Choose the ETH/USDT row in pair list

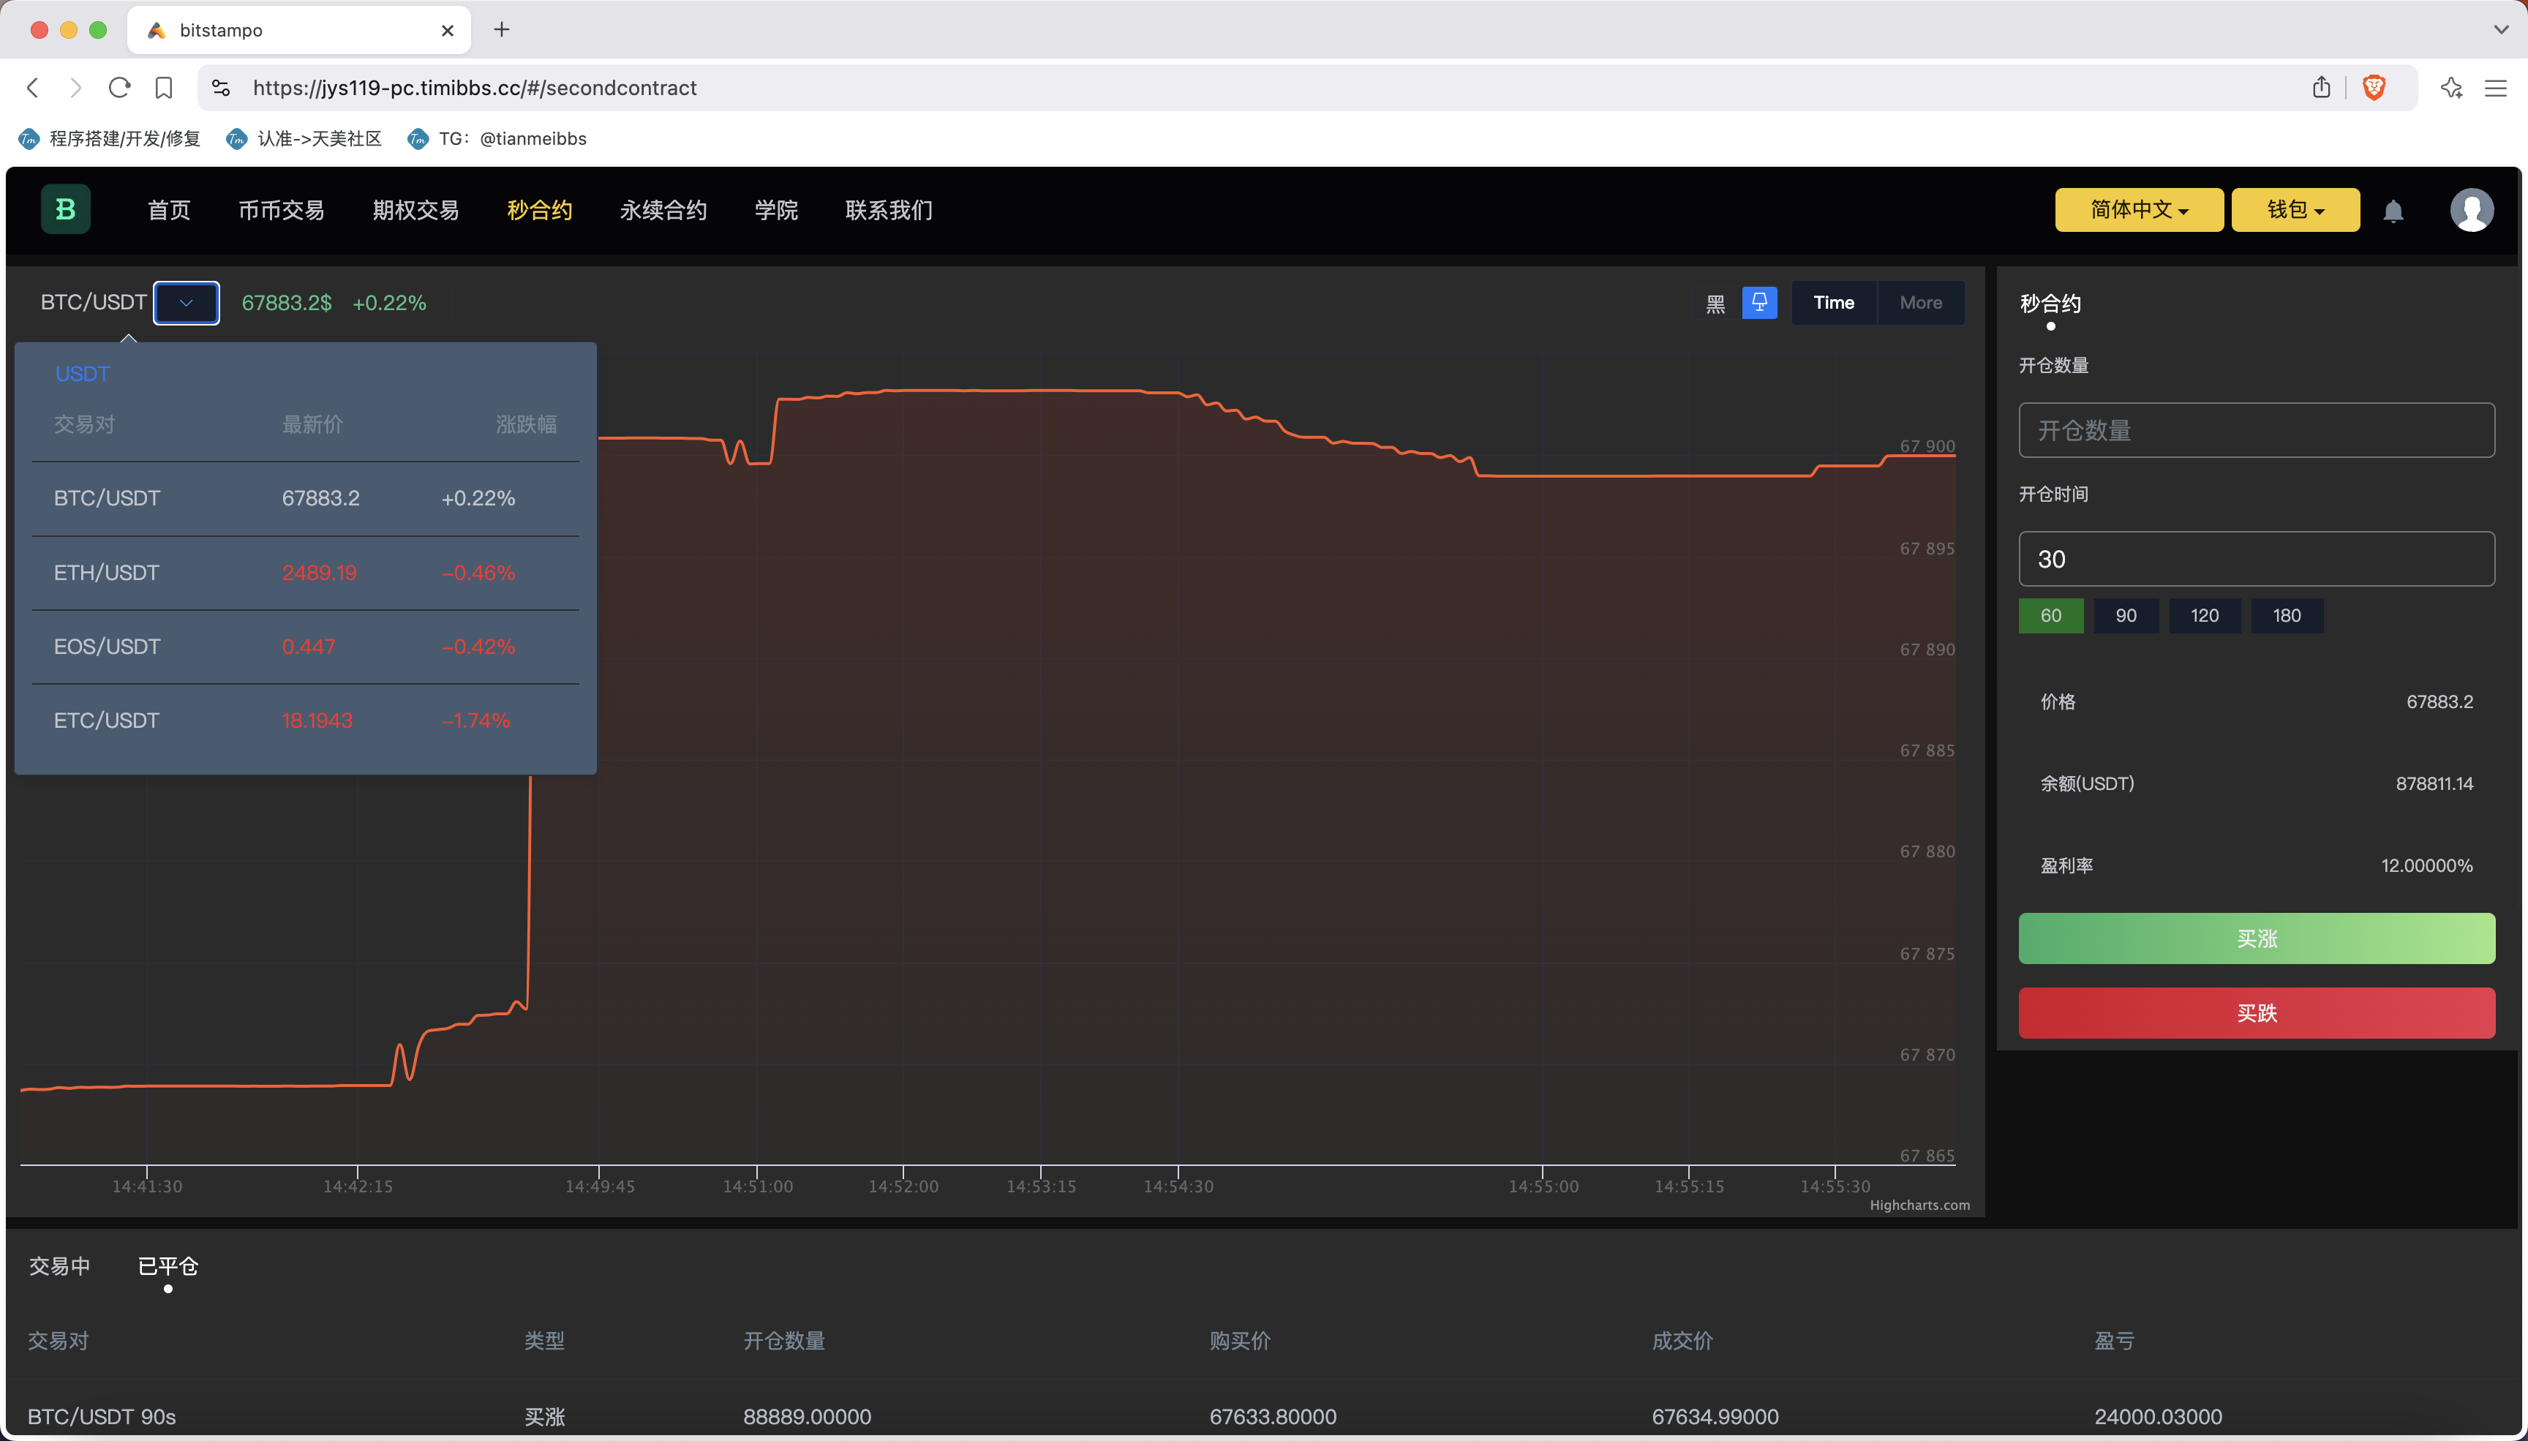[306, 573]
